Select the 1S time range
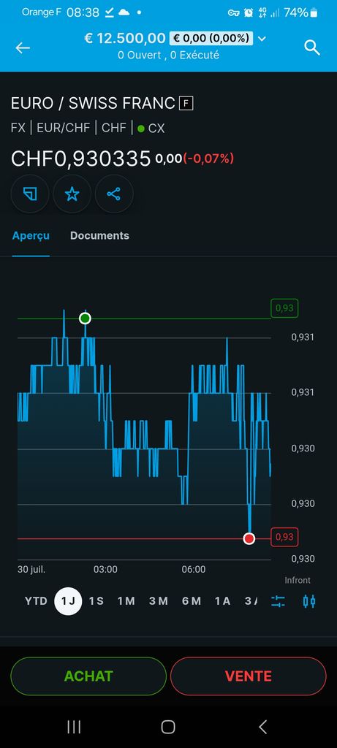This screenshot has width=337, height=748. [x=96, y=601]
